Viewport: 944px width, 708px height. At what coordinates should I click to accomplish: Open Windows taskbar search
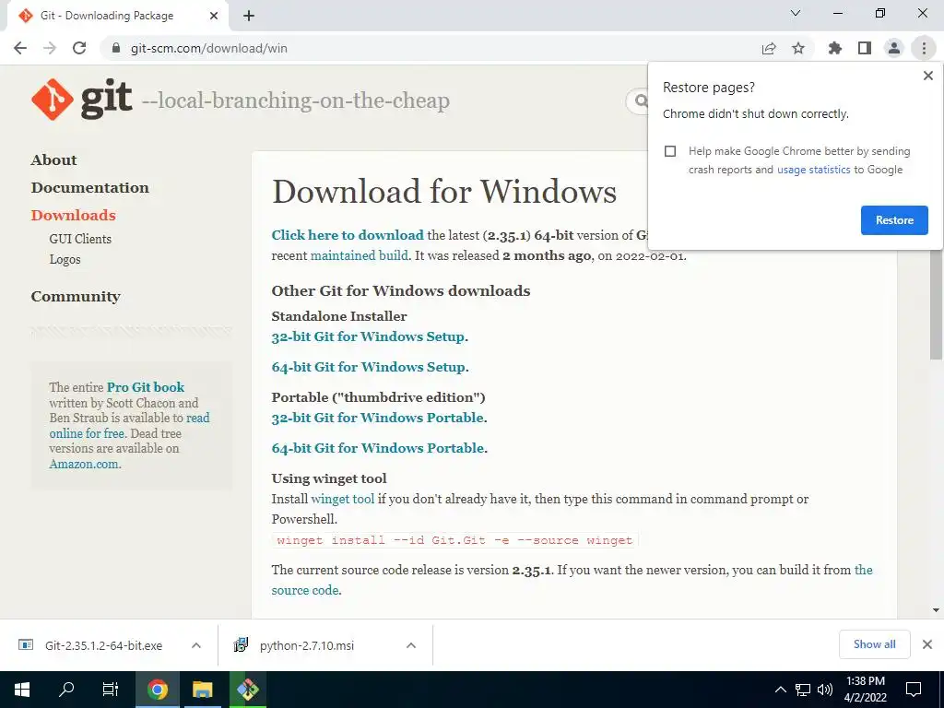click(66, 690)
